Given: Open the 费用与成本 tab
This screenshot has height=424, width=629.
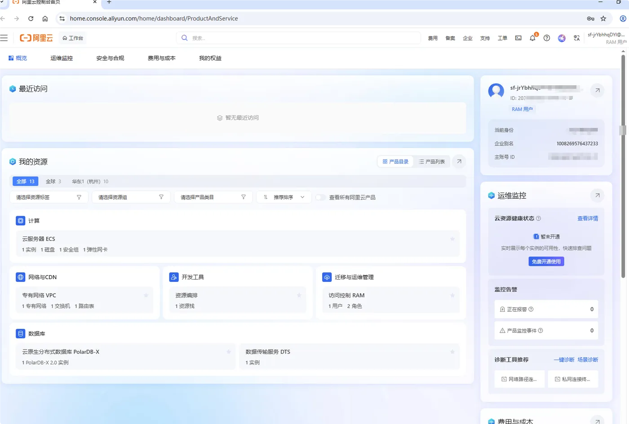Looking at the screenshot, I should [x=161, y=58].
